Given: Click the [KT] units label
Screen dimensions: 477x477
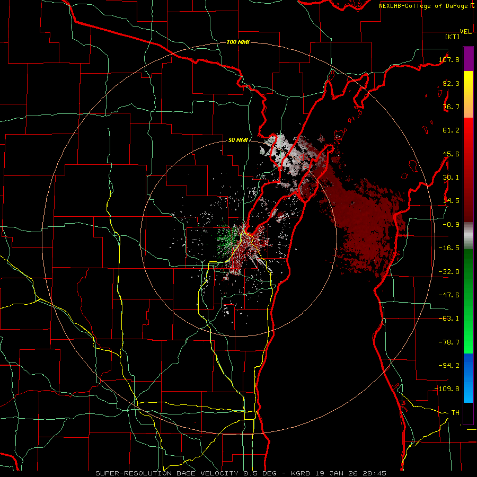Looking at the screenshot, I should (x=453, y=37).
